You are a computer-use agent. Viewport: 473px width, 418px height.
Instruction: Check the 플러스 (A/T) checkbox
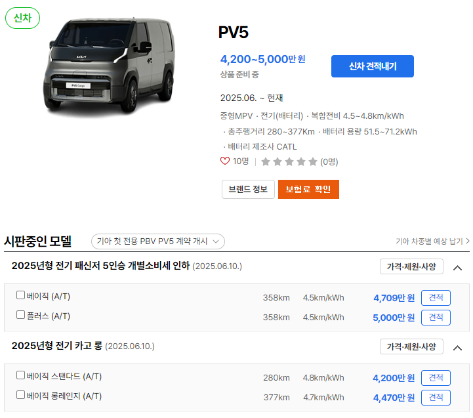click(20, 315)
